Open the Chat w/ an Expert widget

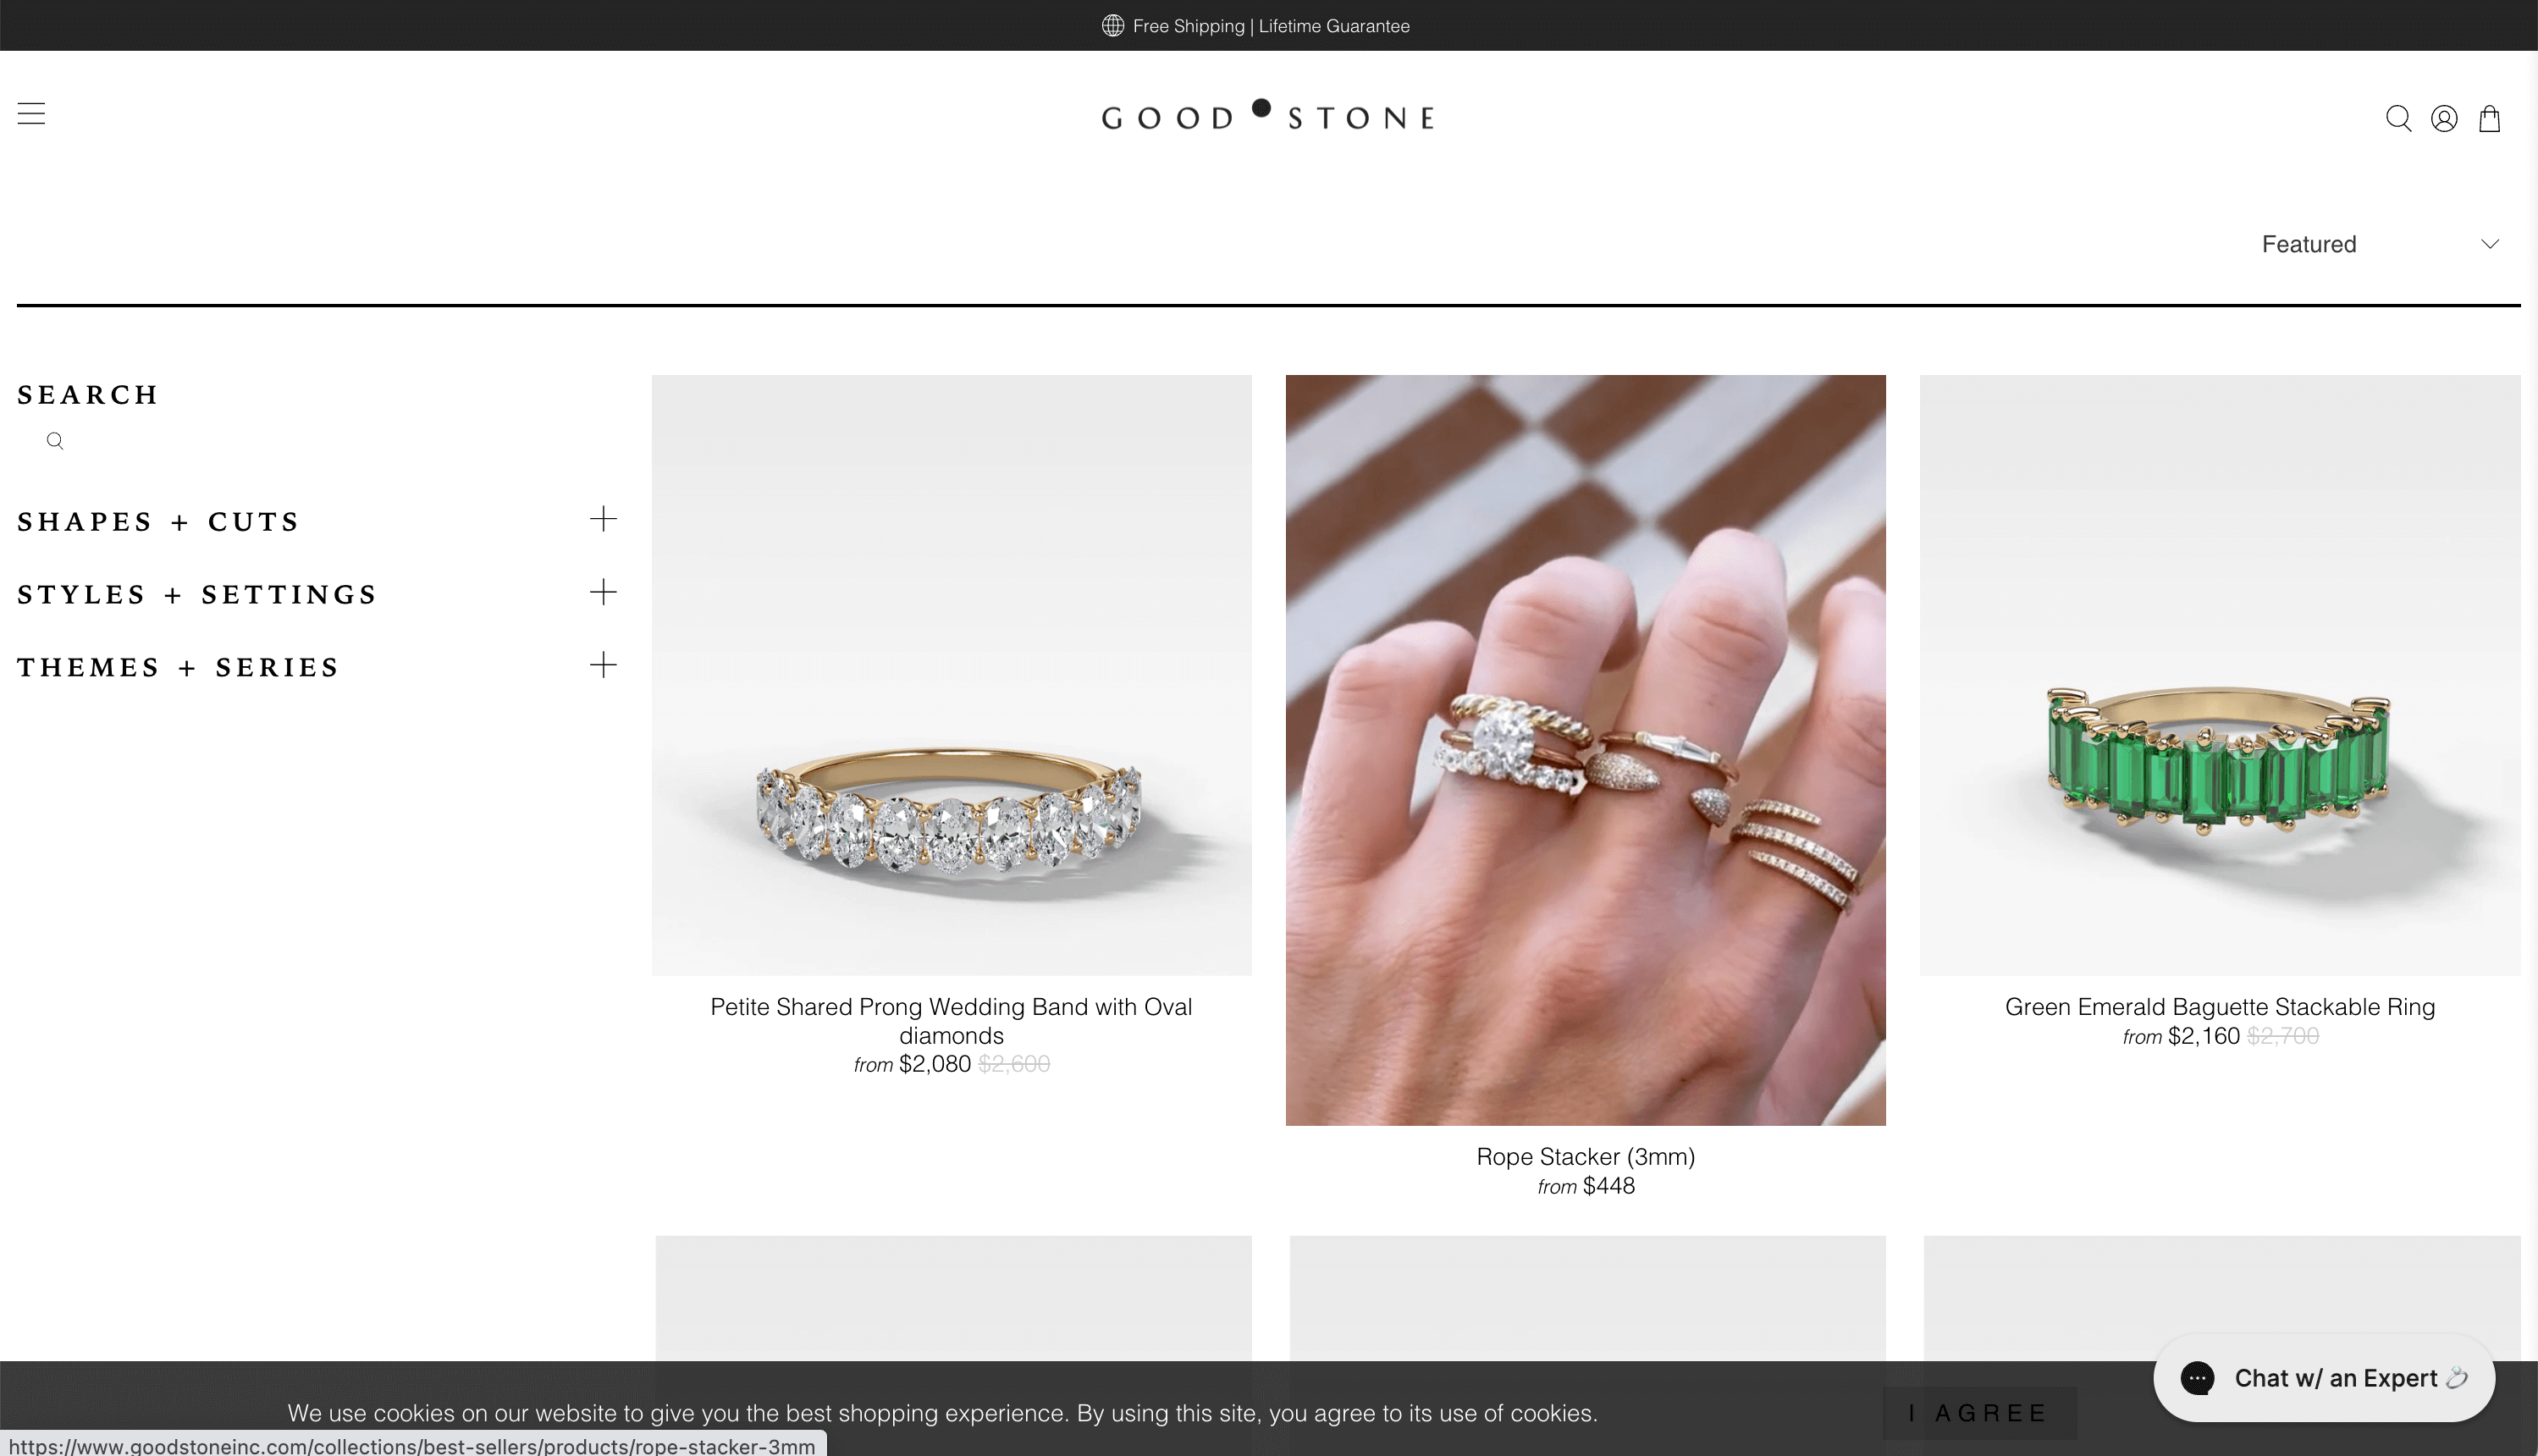click(x=2324, y=1378)
